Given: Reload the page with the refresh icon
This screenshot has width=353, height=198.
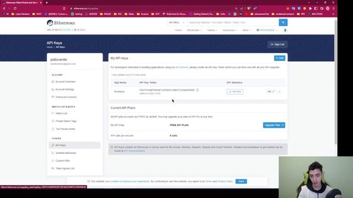Looking at the screenshot, I should tap(15, 9).
